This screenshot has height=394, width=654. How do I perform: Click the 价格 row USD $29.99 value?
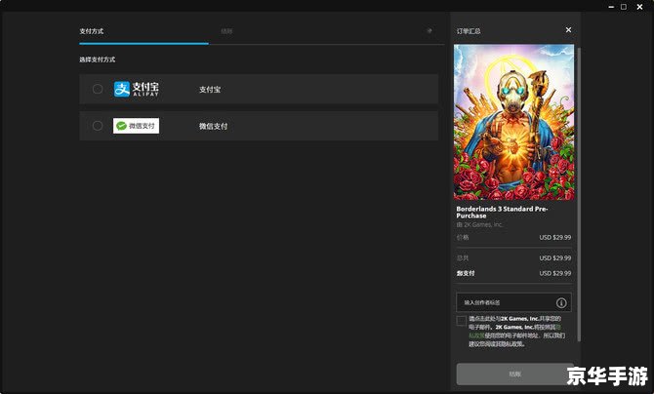click(x=555, y=237)
